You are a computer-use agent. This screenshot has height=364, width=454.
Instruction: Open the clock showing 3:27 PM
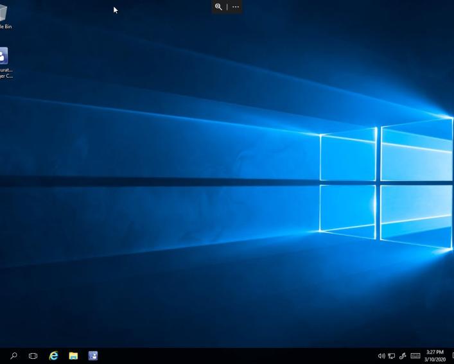point(435,356)
